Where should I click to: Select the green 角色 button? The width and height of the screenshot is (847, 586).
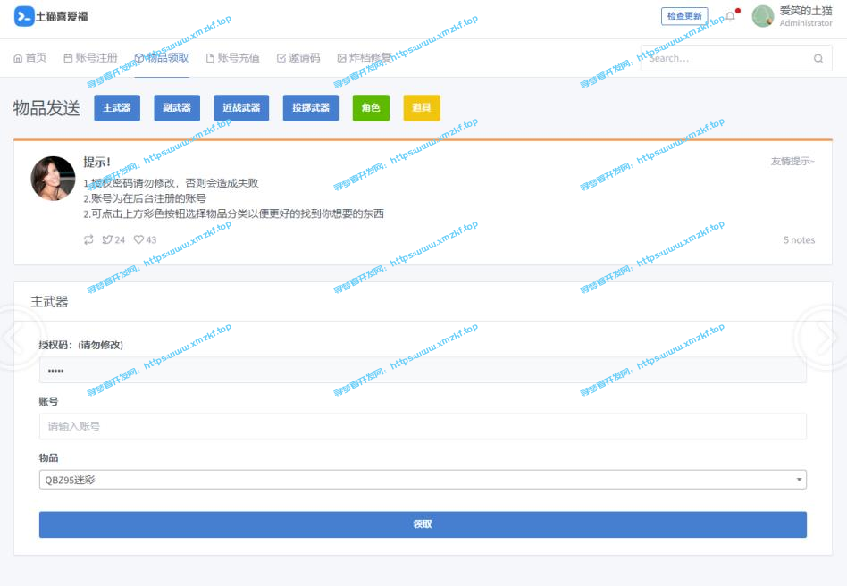click(371, 108)
